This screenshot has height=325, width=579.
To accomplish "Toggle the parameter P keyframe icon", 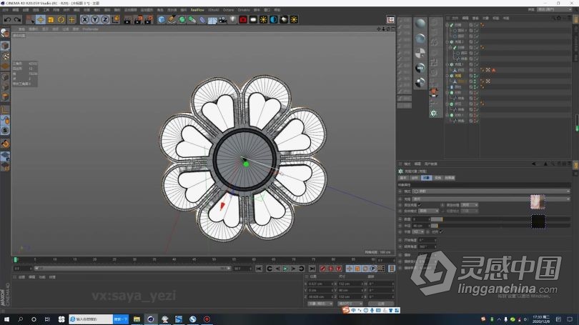I will (x=373, y=269).
